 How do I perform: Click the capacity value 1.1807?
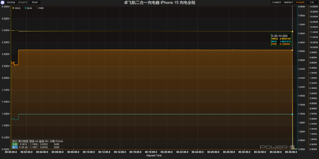coord(34,147)
